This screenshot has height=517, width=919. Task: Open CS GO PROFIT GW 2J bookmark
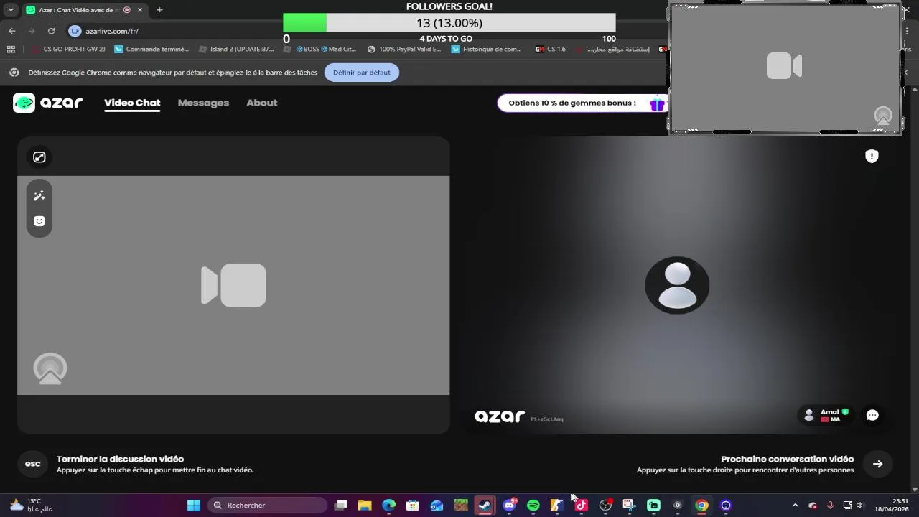[69, 50]
